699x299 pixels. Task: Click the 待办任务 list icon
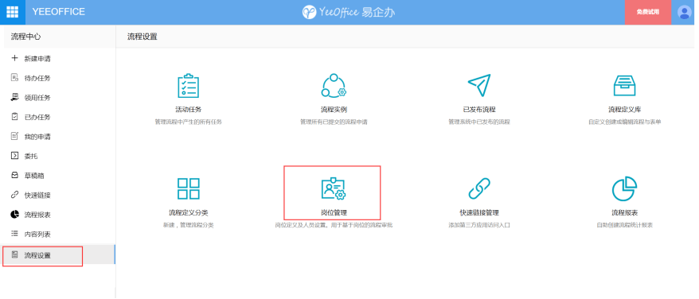(x=14, y=78)
